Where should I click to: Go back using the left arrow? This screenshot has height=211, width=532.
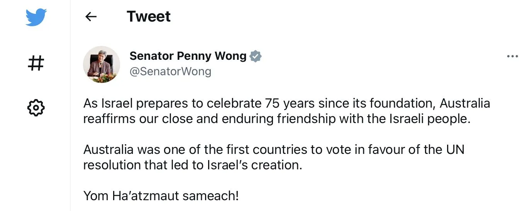pos(91,17)
